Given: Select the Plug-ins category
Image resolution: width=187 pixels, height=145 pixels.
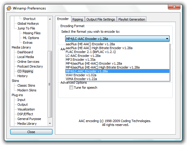Looking at the screenshot, I should point(17,95).
